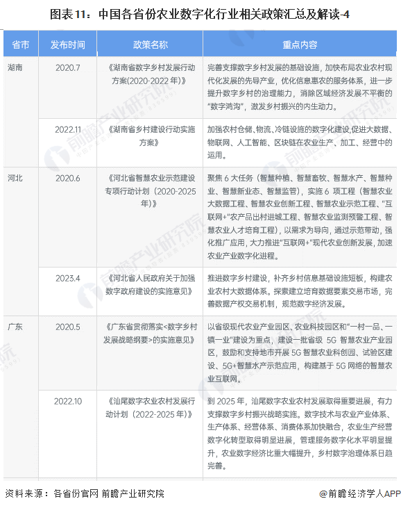Screen dimensions: 401x508
Task: Click policy 湖南省乡村建设行动实施方案
Action: [x=150, y=136]
